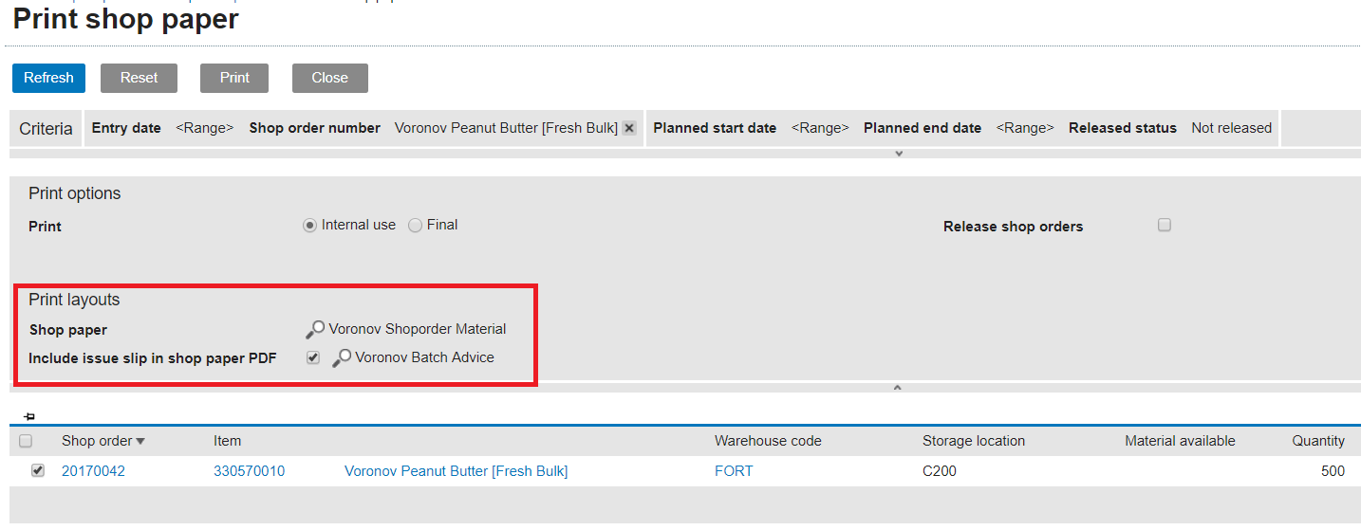Select the Final print option
This screenshot has height=530, width=1361.
tap(415, 226)
